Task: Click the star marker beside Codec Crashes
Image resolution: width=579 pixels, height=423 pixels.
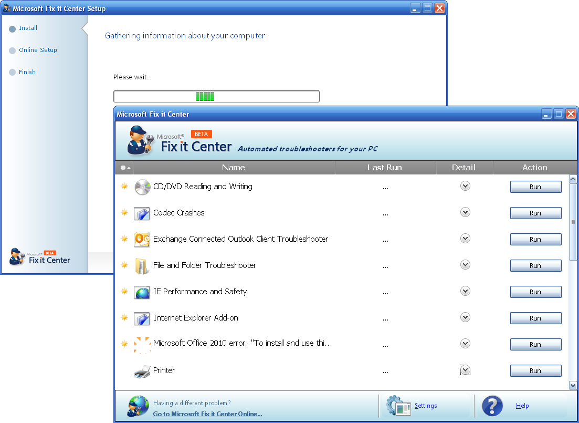Action: pos(124,212)
